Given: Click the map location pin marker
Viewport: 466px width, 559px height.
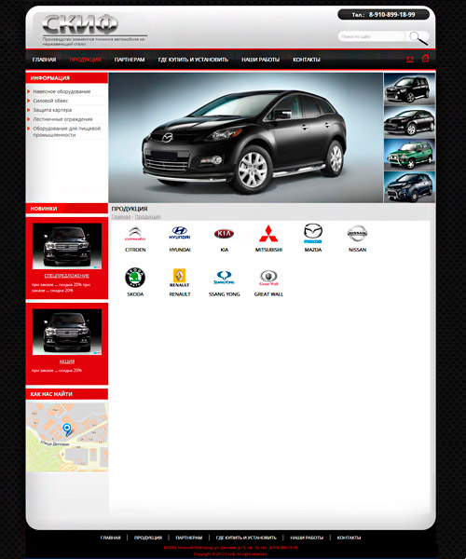Looking at the screenshot, I should [x=67, y=429].
